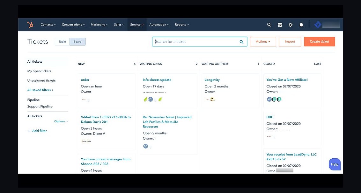Open the notifications bell icon
This screenshot has width=361, height=193.
click(x=301, y=25)
